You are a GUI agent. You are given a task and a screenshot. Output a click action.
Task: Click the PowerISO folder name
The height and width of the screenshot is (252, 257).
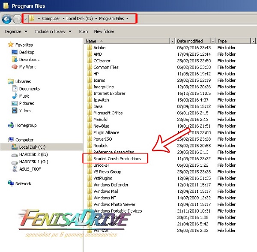click(x=103, y=139)
